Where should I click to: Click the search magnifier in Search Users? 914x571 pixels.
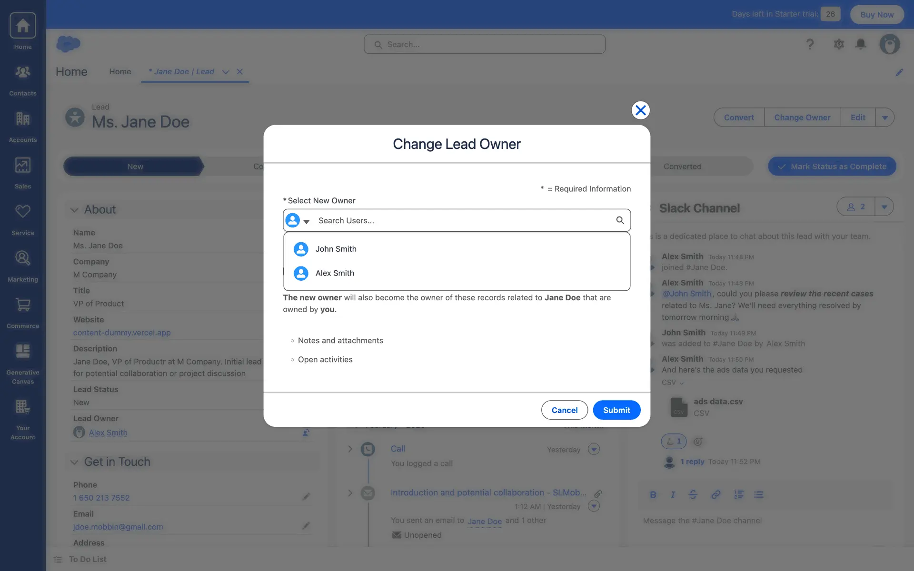620,220
